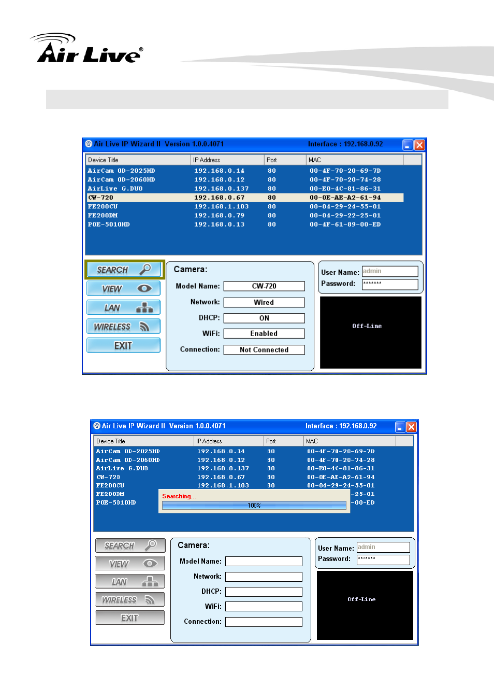This screenshot has width=494, height=700.
Task: Select AirCam OD-2060HD row in lower list
Action: 245,460
